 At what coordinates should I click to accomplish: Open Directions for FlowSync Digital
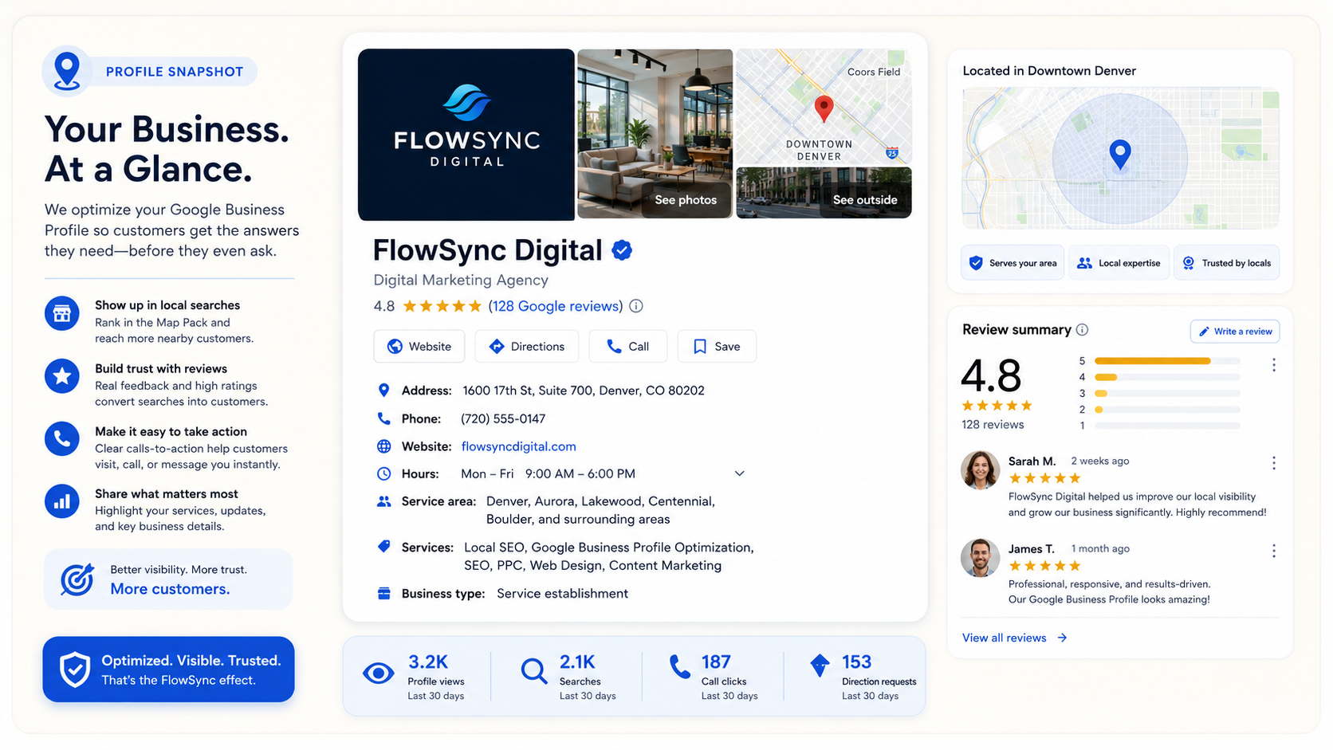click(526, 347)
